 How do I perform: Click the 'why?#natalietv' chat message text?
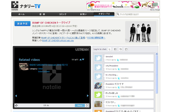112,66
